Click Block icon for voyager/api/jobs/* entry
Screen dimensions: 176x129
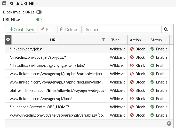click(132, 57)
